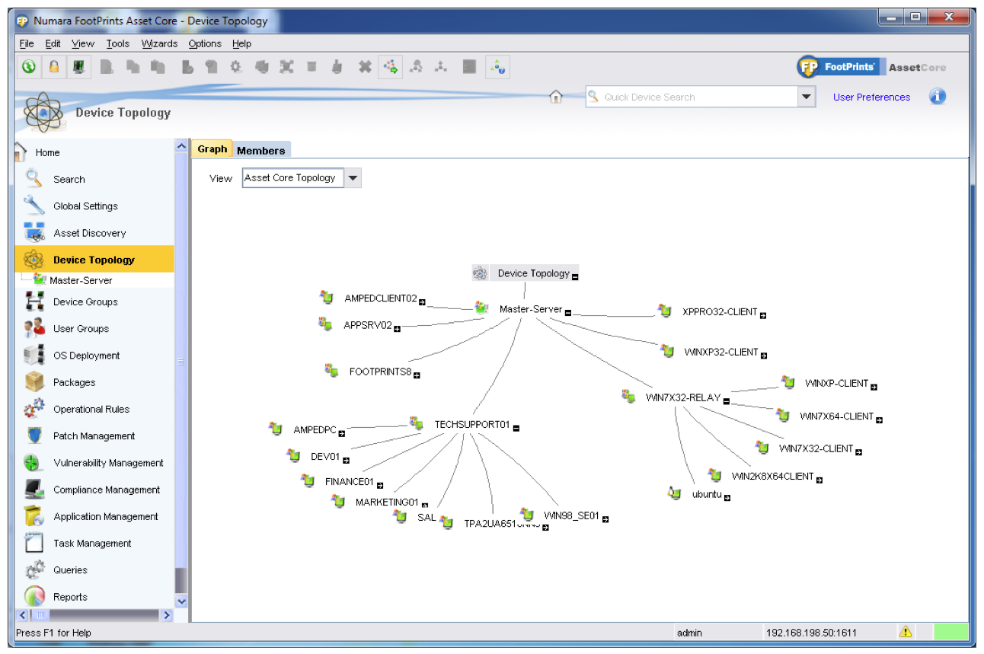Open the View topology dropdown
984x654 pixels.
353,178
